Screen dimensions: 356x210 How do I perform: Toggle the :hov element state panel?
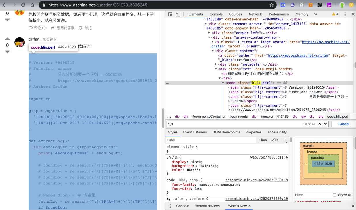pyautogui.click(x=263, y=140)
